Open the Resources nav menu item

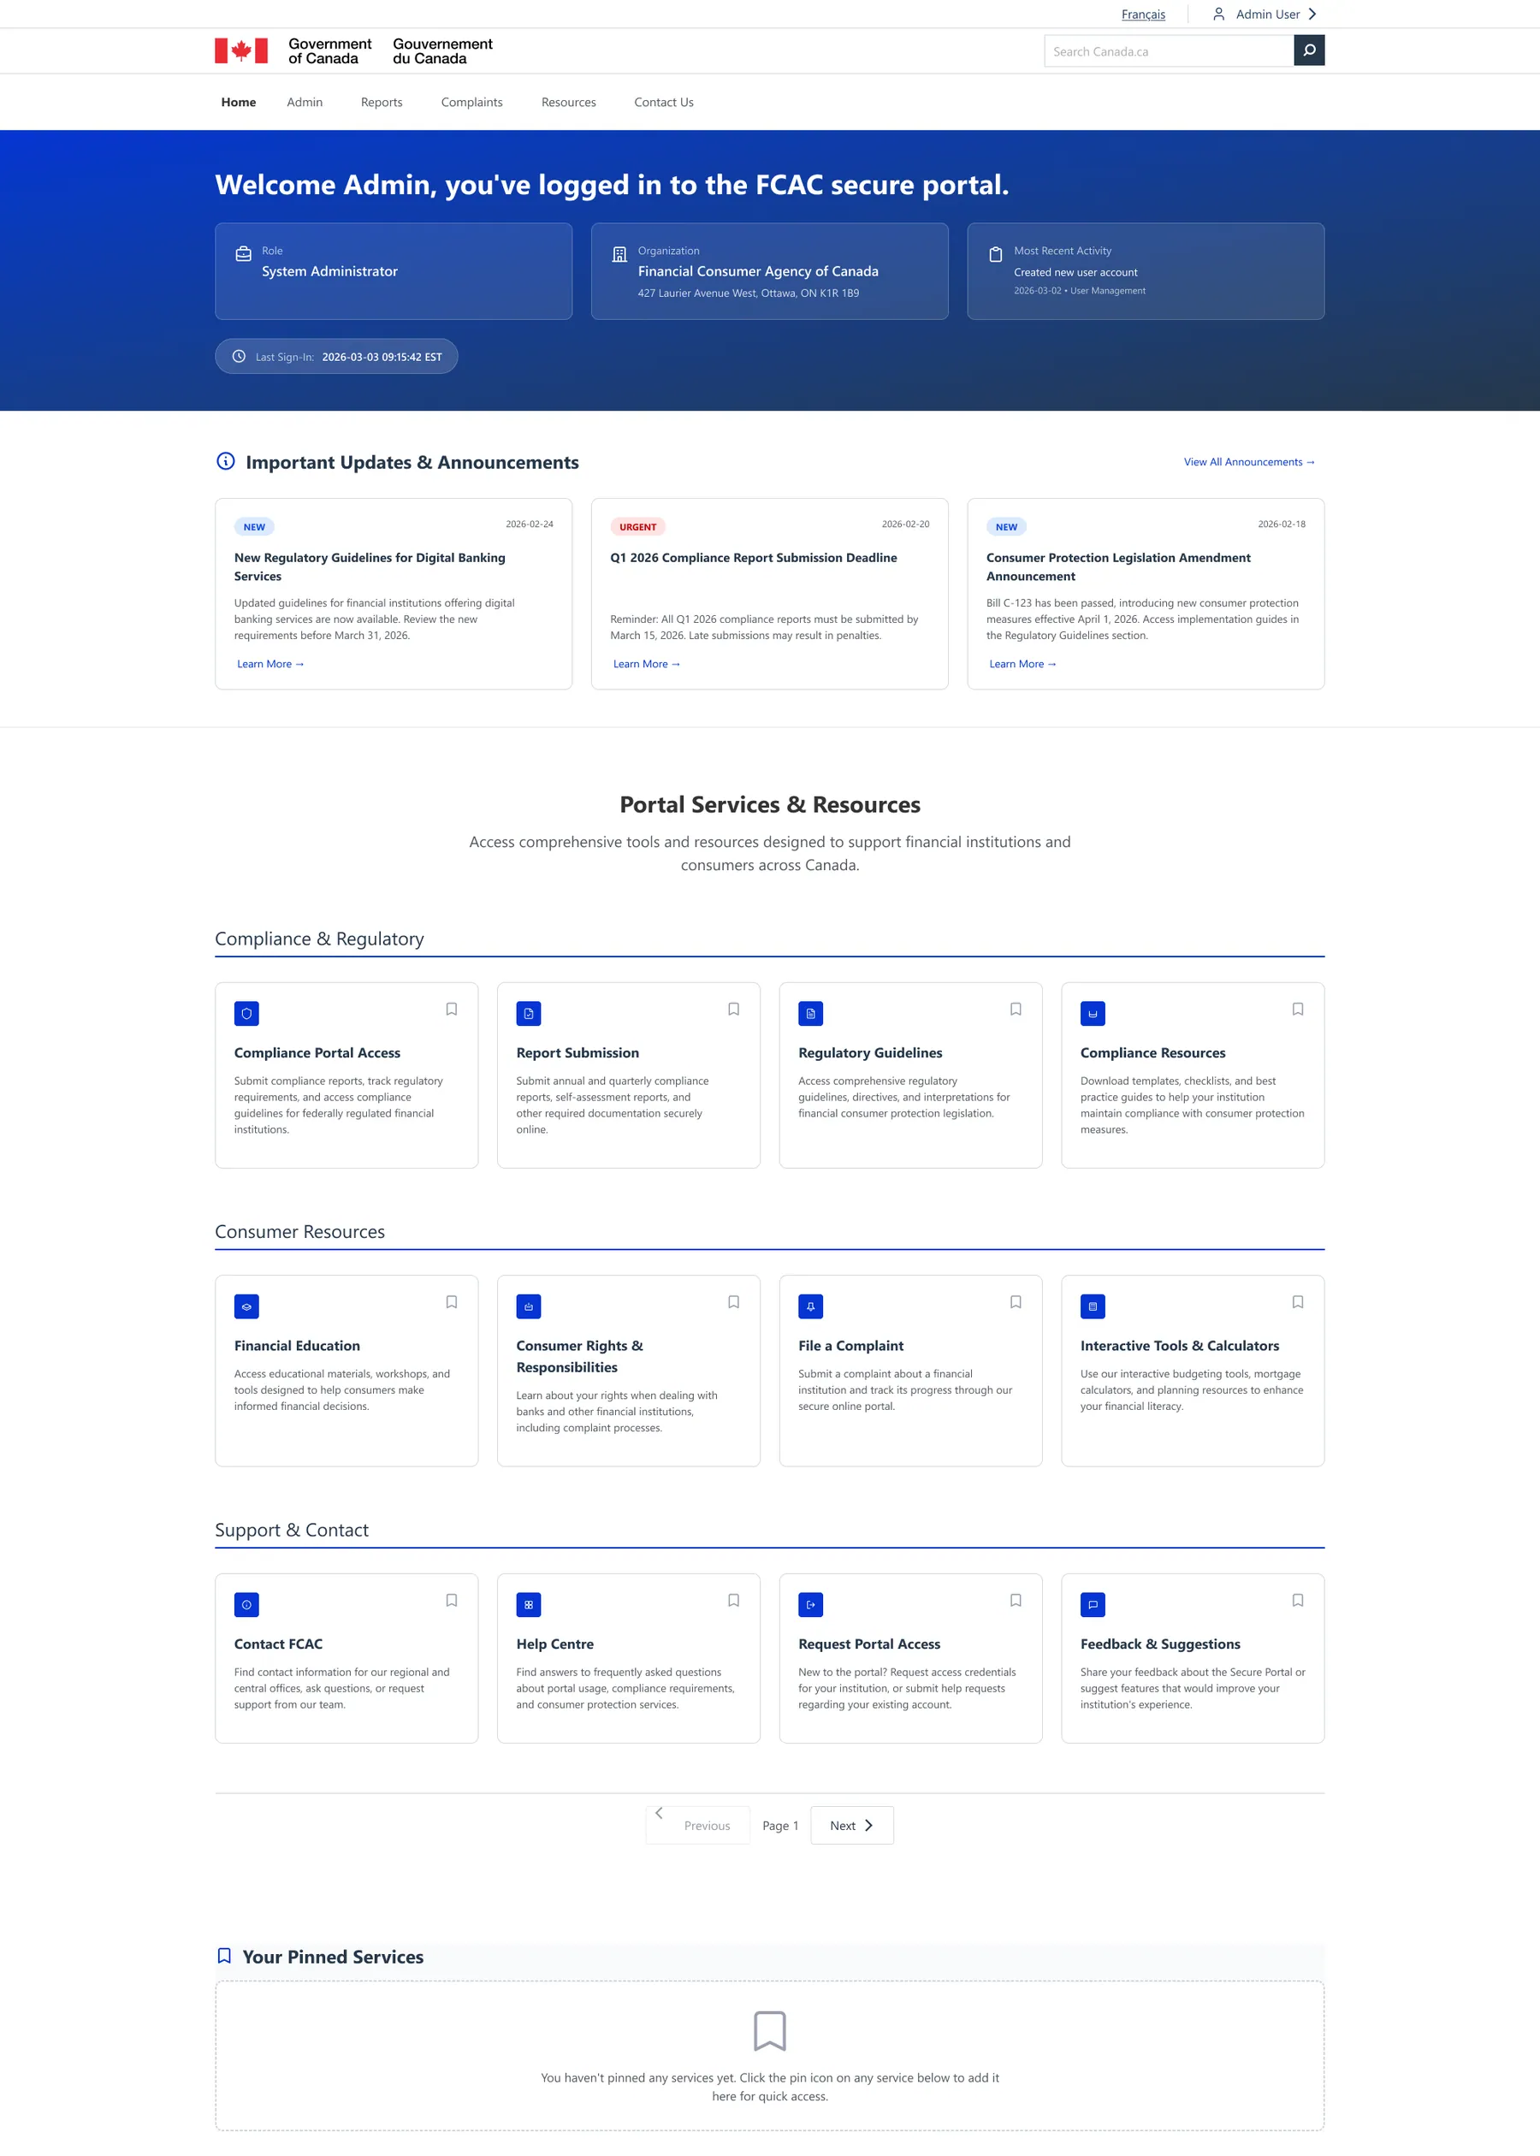point(569,103)
